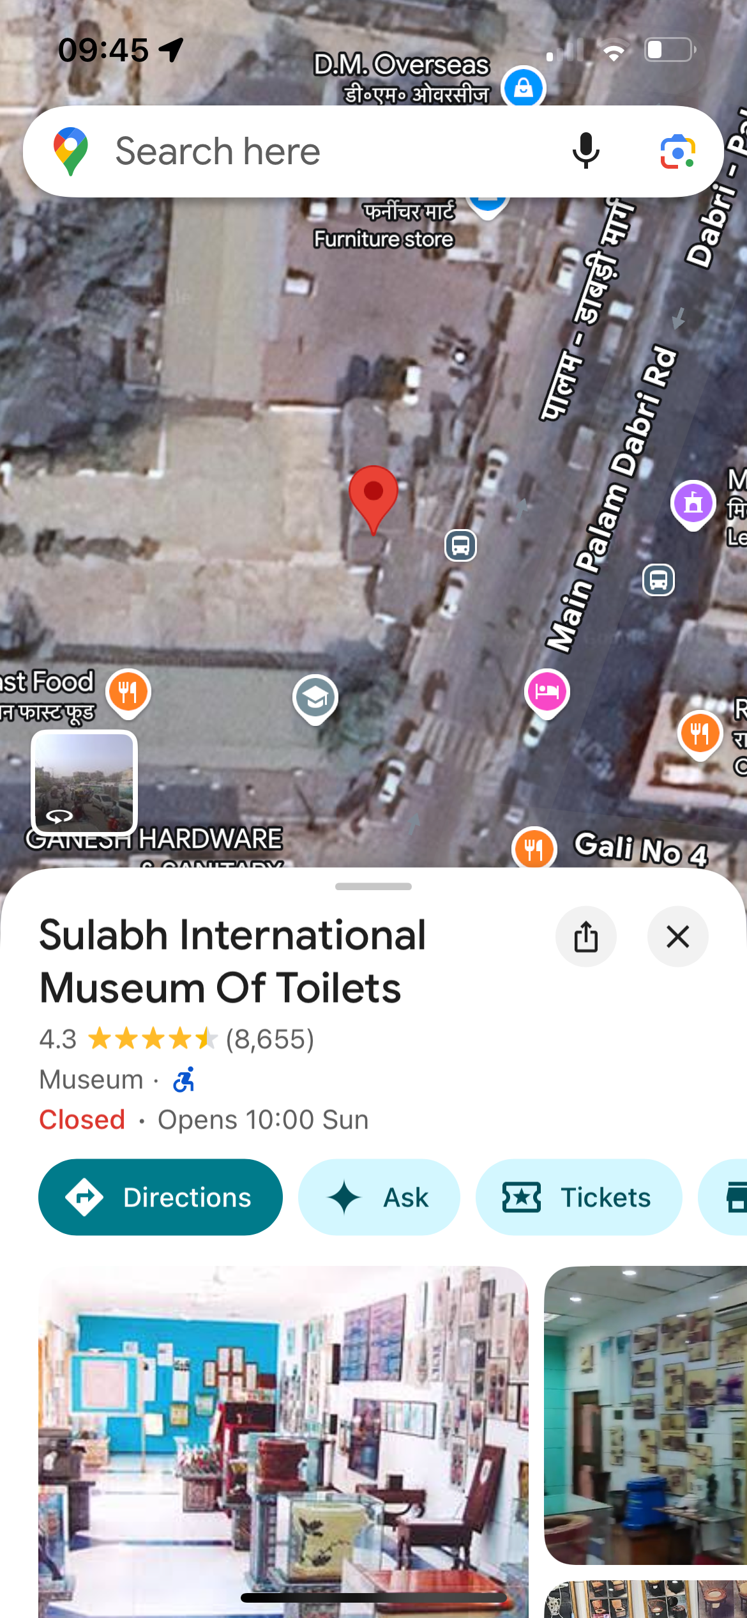Open Google Lens camera search icon
Screen dimensions: 747x1618
tap(677, 152)
